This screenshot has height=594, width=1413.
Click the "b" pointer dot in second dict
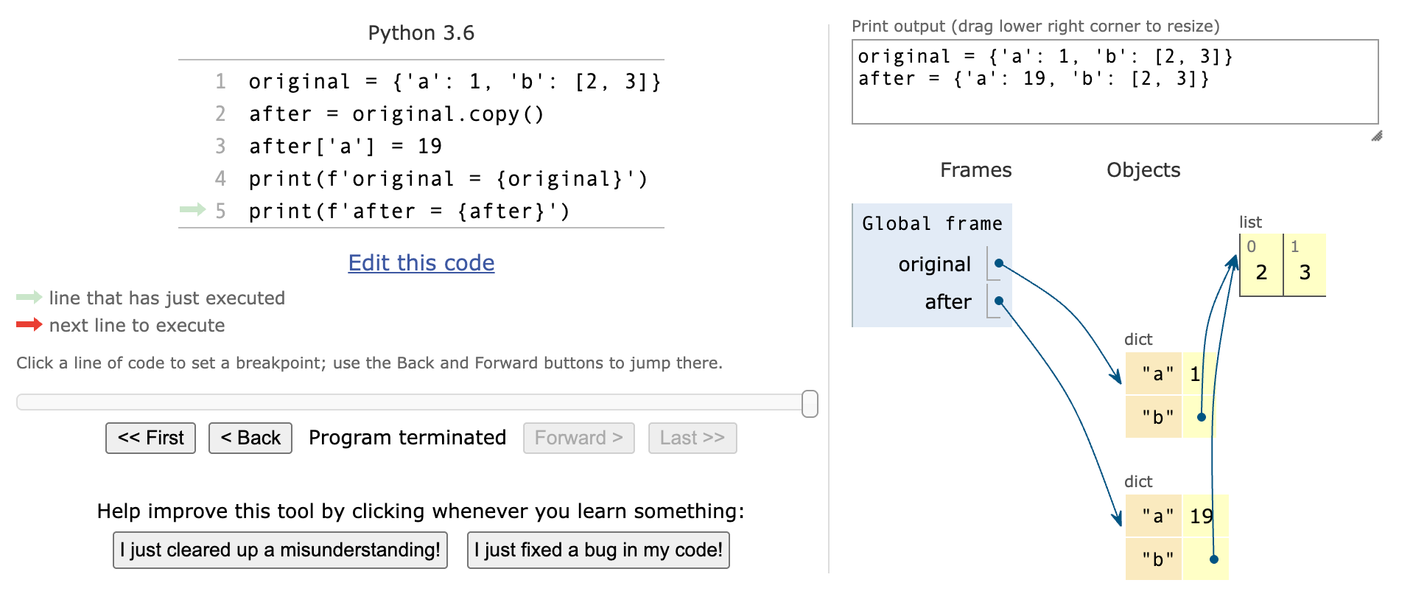1214,559
